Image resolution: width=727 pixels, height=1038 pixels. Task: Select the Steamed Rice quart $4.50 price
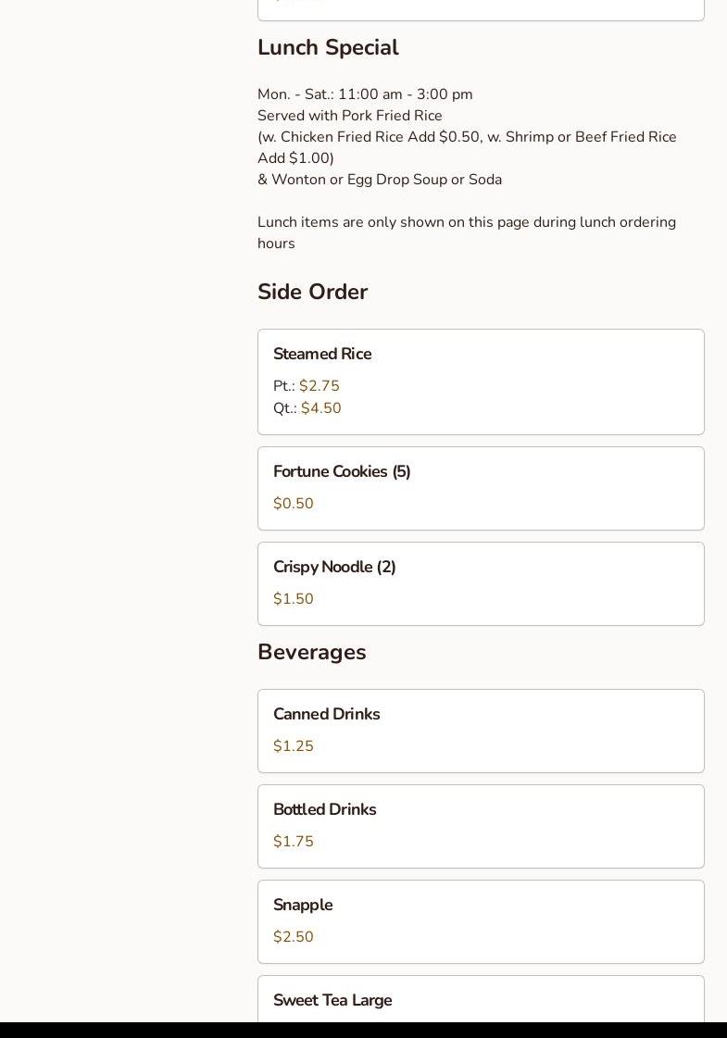[x=320, y=408]
